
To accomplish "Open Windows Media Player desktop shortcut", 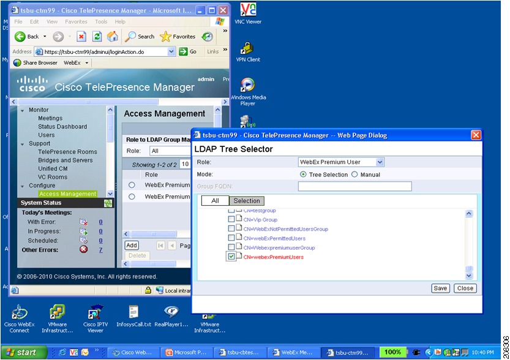I will tap(248, 92).
